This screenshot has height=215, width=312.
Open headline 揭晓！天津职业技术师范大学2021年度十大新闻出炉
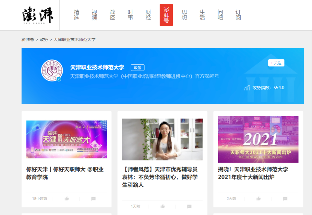tap(253, 173)
